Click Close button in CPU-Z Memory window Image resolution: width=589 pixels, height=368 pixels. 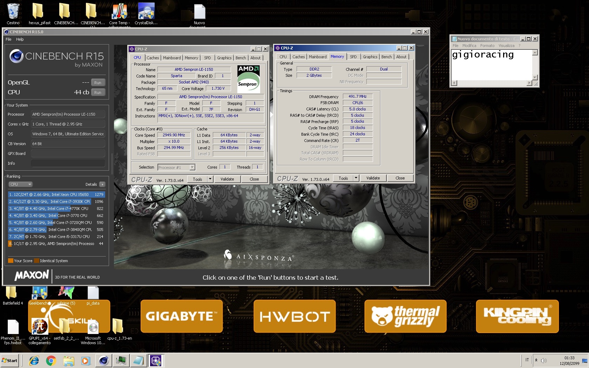tap(400, 178)
